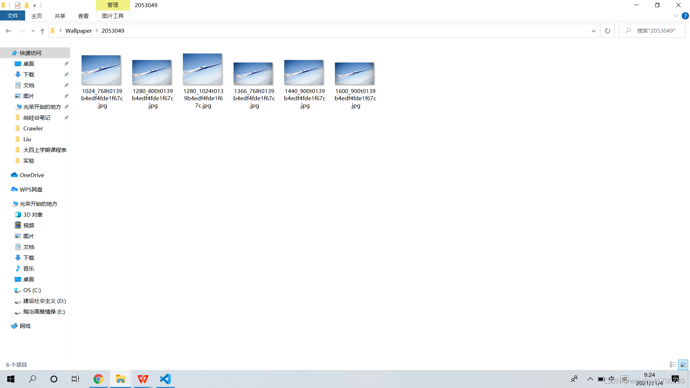Switch to the 主页 ribbon tab
Viewport: 690px width, 388px height.
coord(37,16)
